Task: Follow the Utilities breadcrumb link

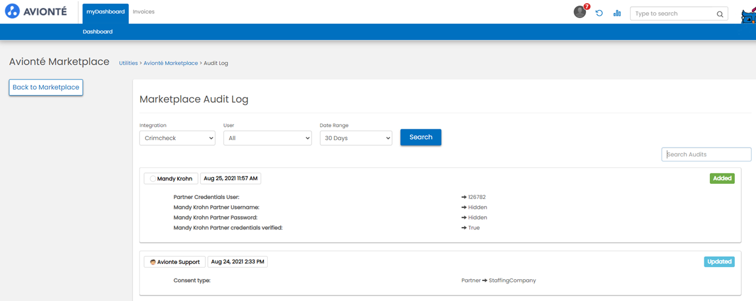Action: coord(128,63)
